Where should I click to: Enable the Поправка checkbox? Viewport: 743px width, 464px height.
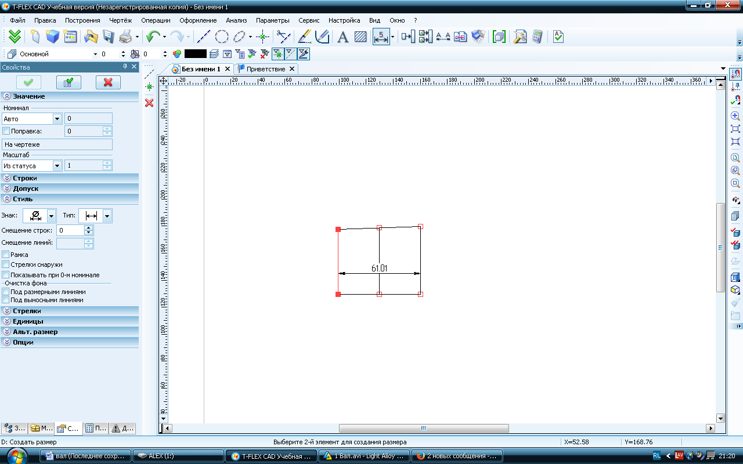coord(6,131)
